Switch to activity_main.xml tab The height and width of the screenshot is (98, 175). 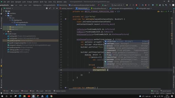tap(67, 8)
